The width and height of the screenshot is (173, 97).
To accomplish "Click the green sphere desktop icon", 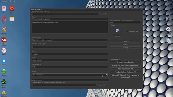I will pos(4,71).
